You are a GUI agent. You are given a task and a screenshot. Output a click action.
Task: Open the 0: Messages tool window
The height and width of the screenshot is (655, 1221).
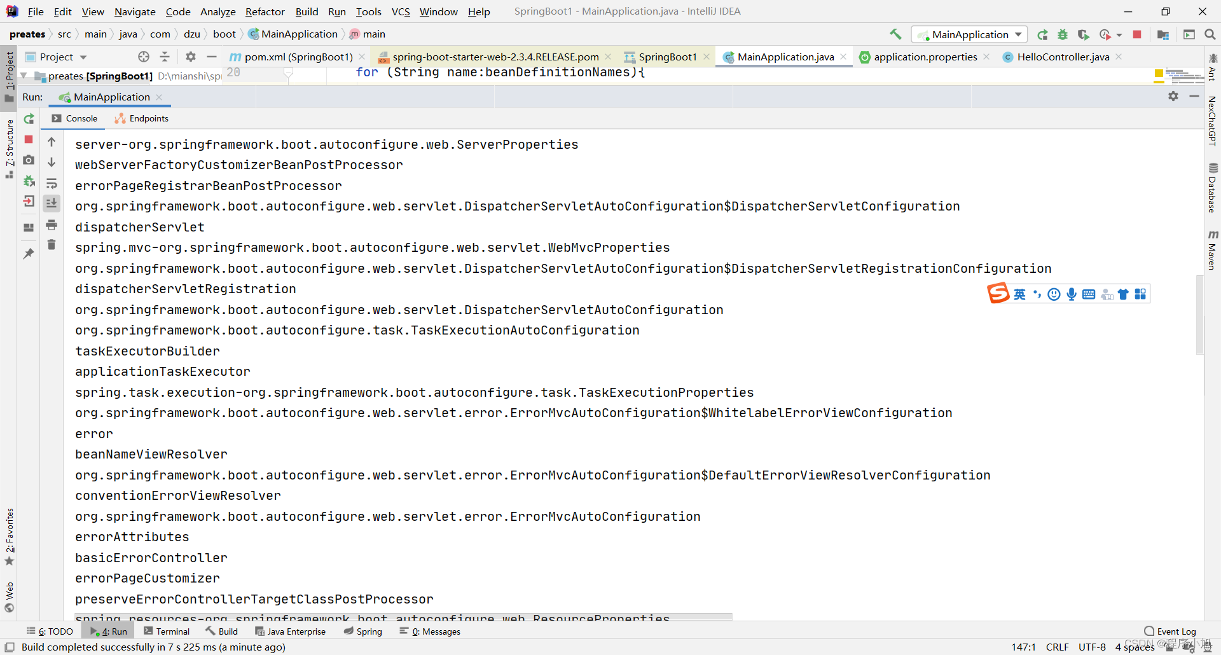coord(429,631)
